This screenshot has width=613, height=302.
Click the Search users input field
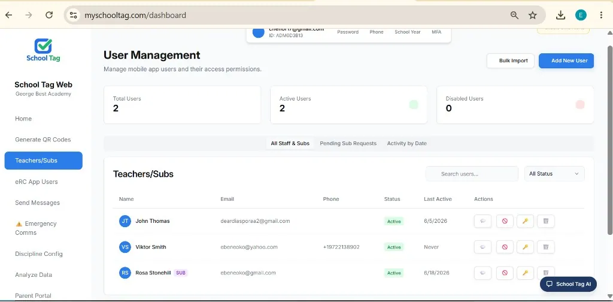(472, 174)
